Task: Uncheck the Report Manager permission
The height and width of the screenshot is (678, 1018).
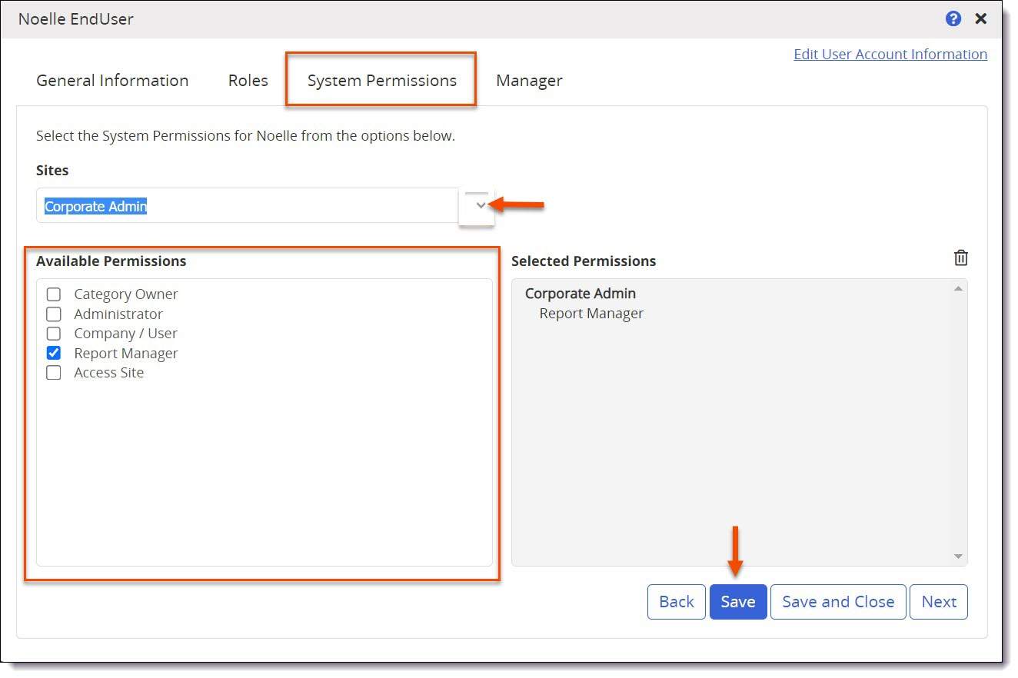Action: click(53, 353)
